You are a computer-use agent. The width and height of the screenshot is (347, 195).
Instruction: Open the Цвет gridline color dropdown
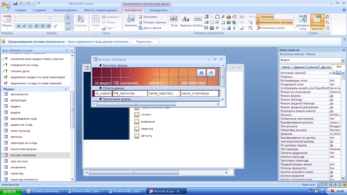pos(109,28)
